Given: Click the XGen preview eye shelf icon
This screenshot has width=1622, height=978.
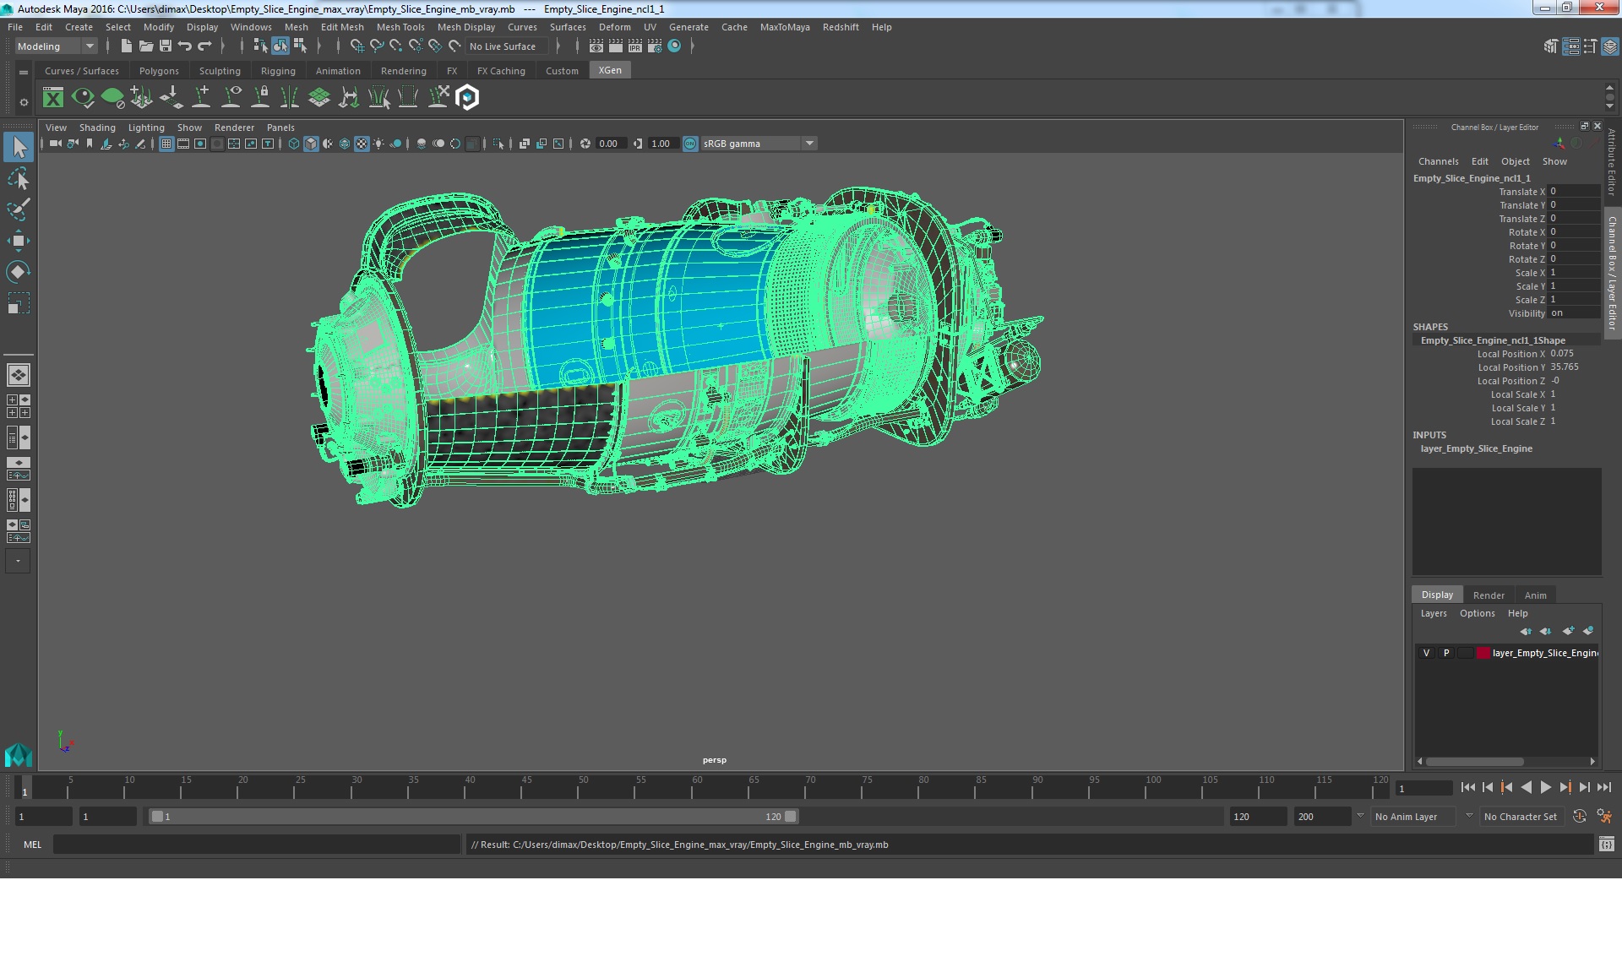Looking at the screenshot, I should point(83,98).
